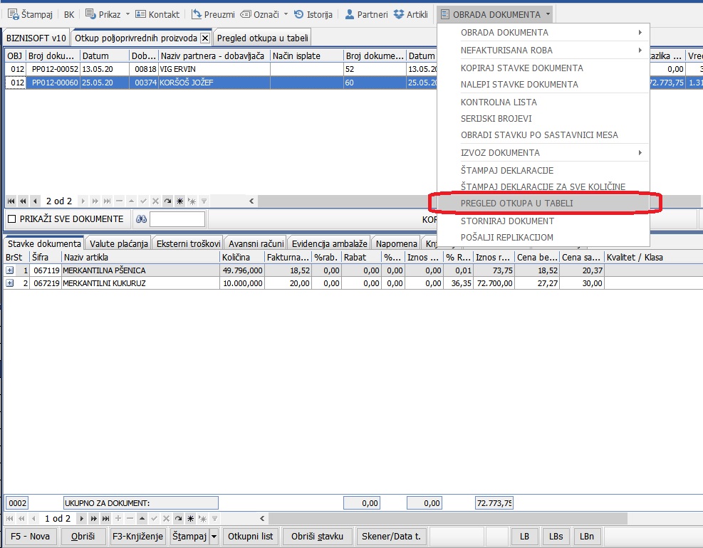Open the OBRADA DOKUMENTA toolbar dropdown

click(x=496, y=14)
